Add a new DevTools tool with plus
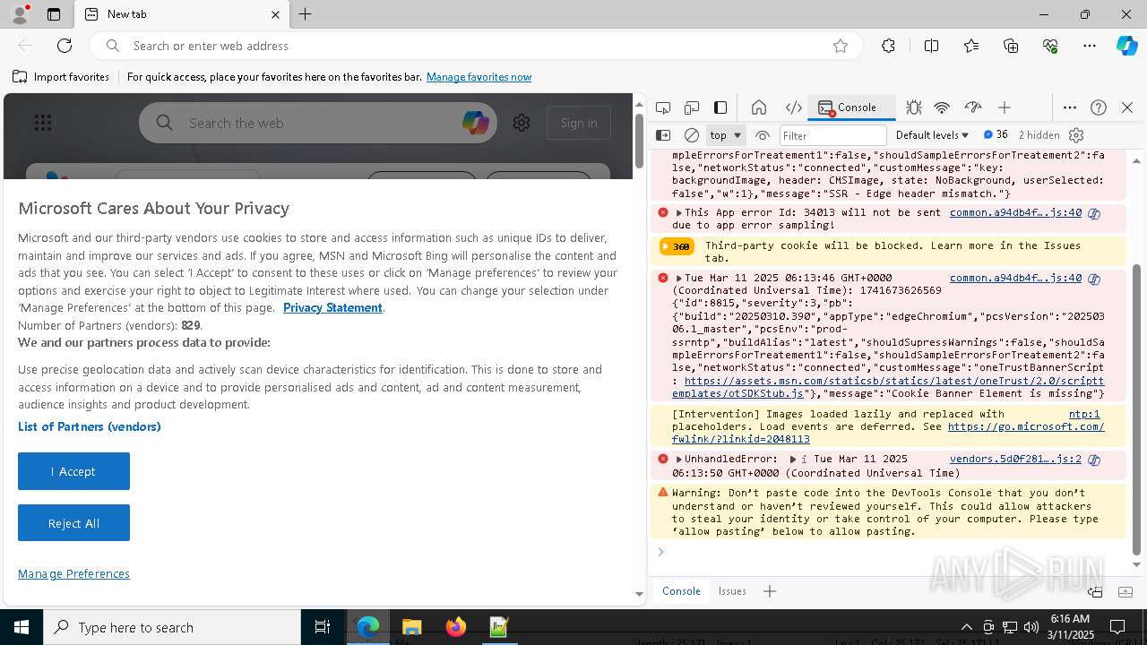 point(1005,107)
